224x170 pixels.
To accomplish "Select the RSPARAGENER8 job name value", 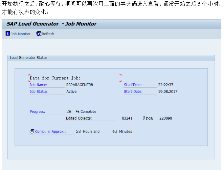I will pos(79,85).
